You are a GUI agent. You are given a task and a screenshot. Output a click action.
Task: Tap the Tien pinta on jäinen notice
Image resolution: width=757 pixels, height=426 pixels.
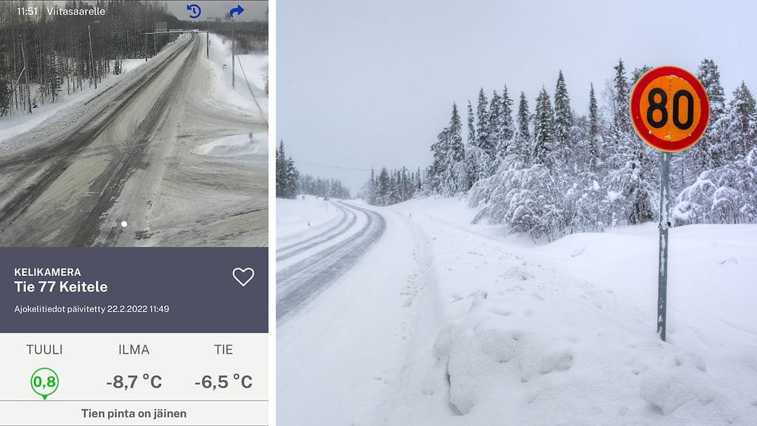click(x=134, y=413)
